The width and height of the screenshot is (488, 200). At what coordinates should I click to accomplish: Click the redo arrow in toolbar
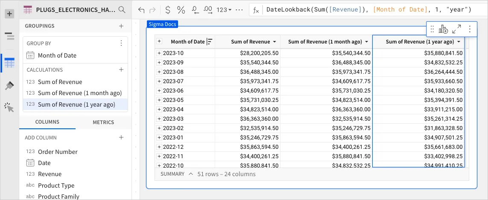[x=152, y=10]
